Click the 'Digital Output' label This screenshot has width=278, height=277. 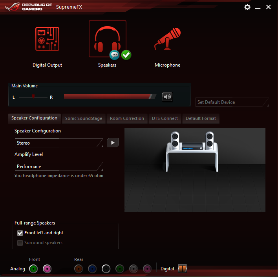tap(48, 65)
